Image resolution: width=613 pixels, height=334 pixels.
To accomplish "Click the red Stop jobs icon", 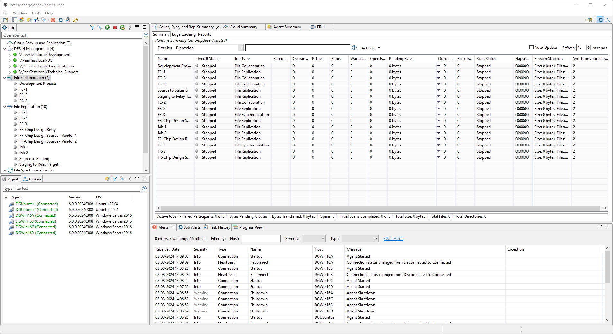I will [x=115, y=28].
